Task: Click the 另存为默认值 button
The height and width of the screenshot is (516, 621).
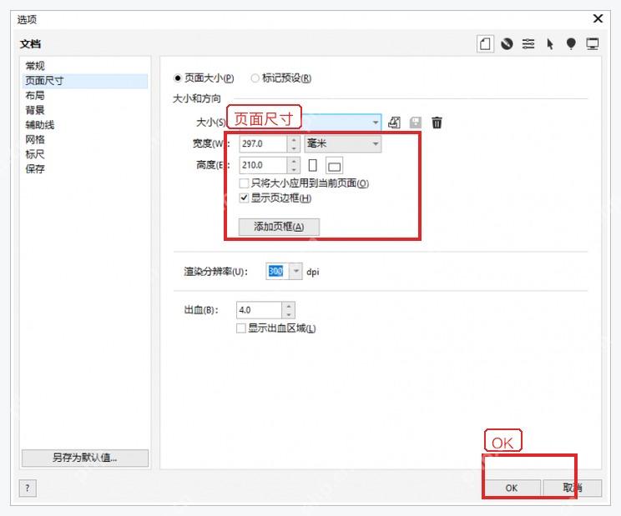Action: click(85, 458)
